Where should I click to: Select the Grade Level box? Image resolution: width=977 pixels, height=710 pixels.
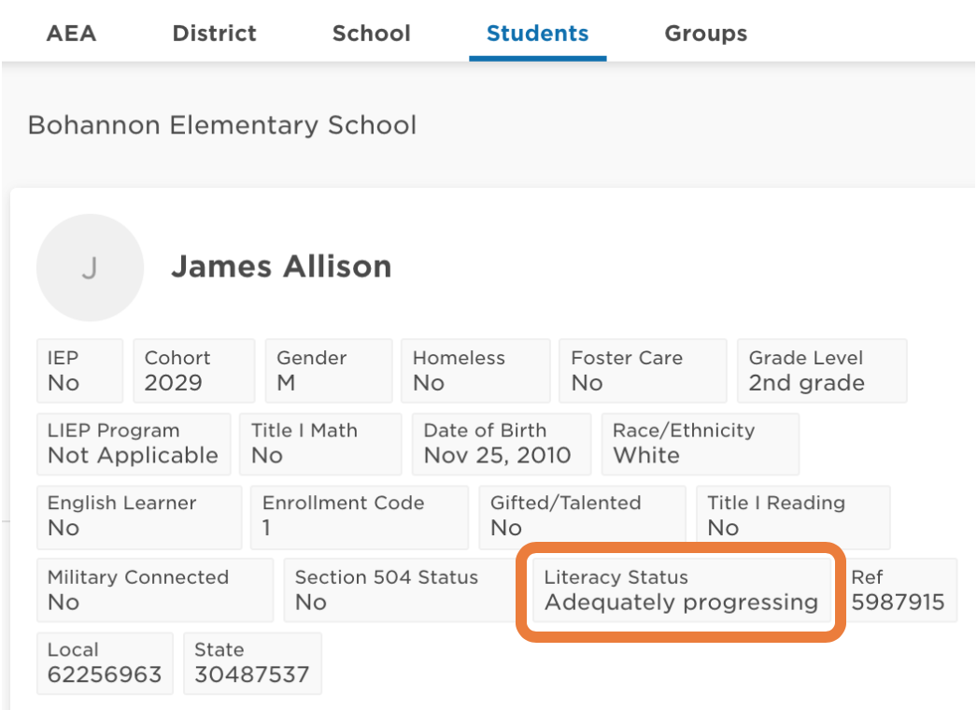[821, 371]
